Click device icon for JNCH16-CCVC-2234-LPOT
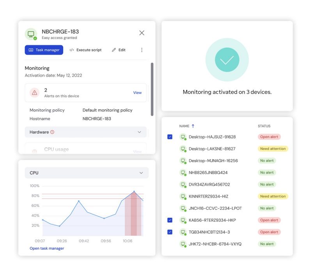The width and height of the screenshot is (312, 277). click(183, 208)
